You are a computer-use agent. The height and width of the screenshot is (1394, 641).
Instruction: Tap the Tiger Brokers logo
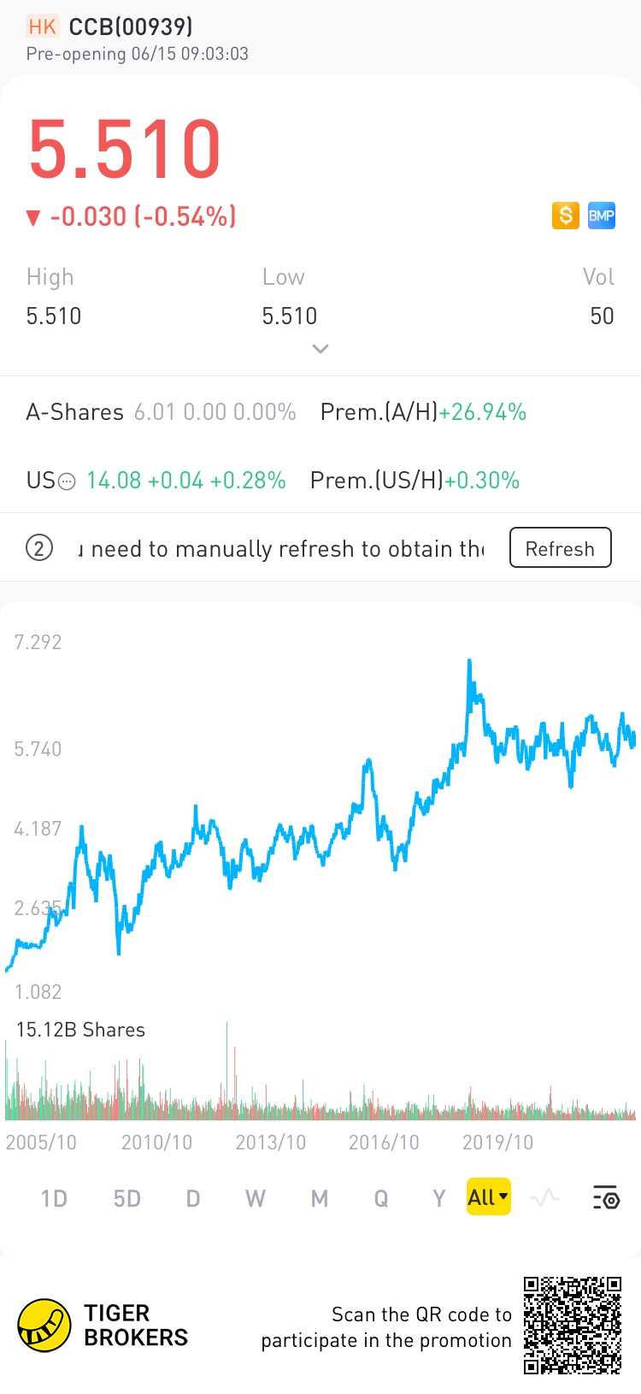pos(44,1325)
